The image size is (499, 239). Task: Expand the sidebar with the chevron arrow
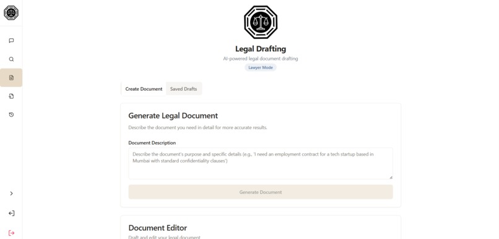tap(11, 193)
